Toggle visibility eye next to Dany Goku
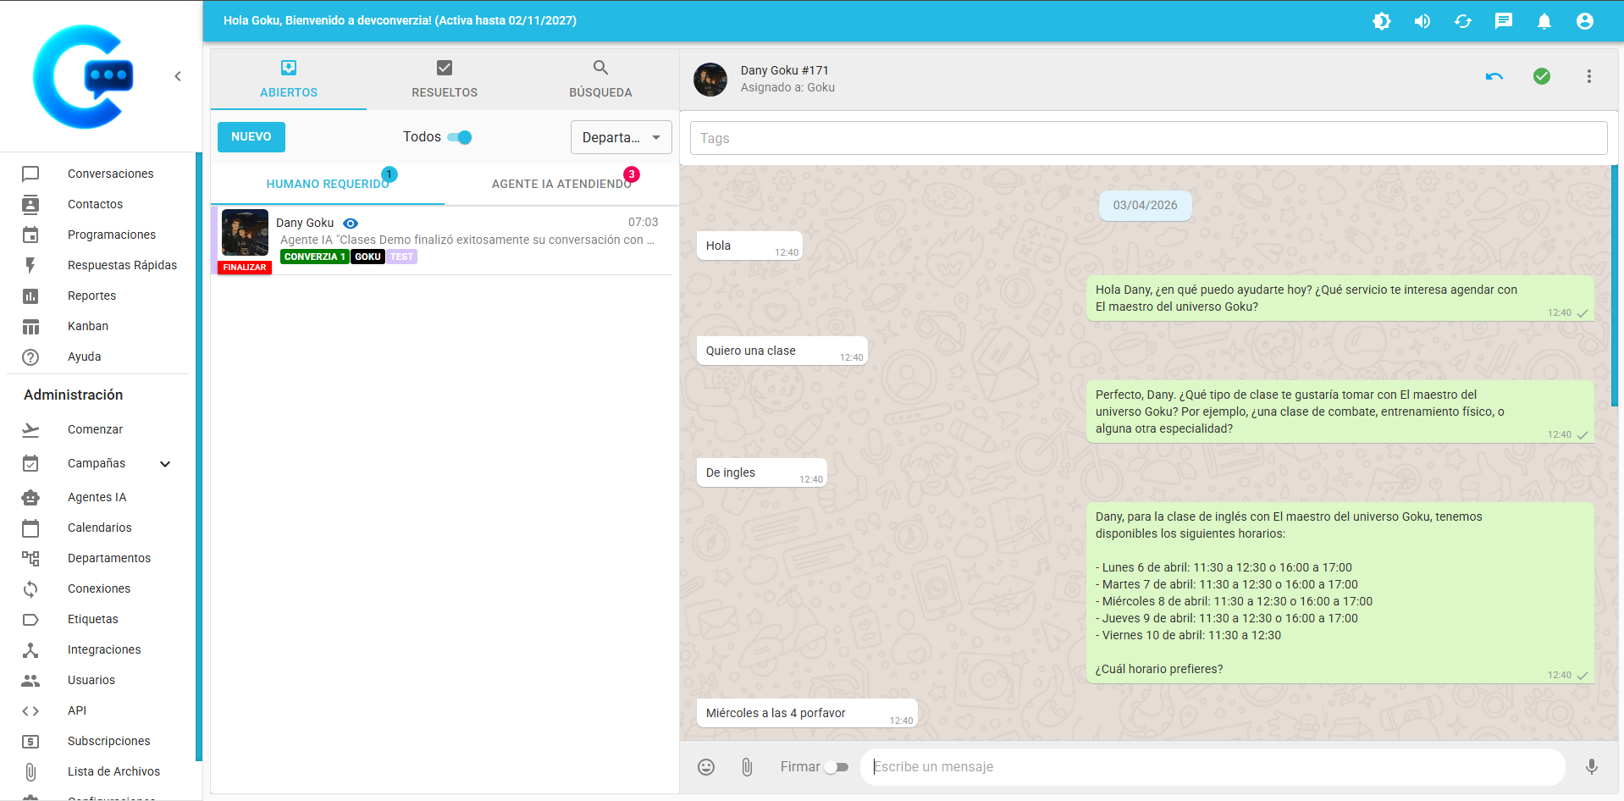The image size is (1624, 801). 350,223
